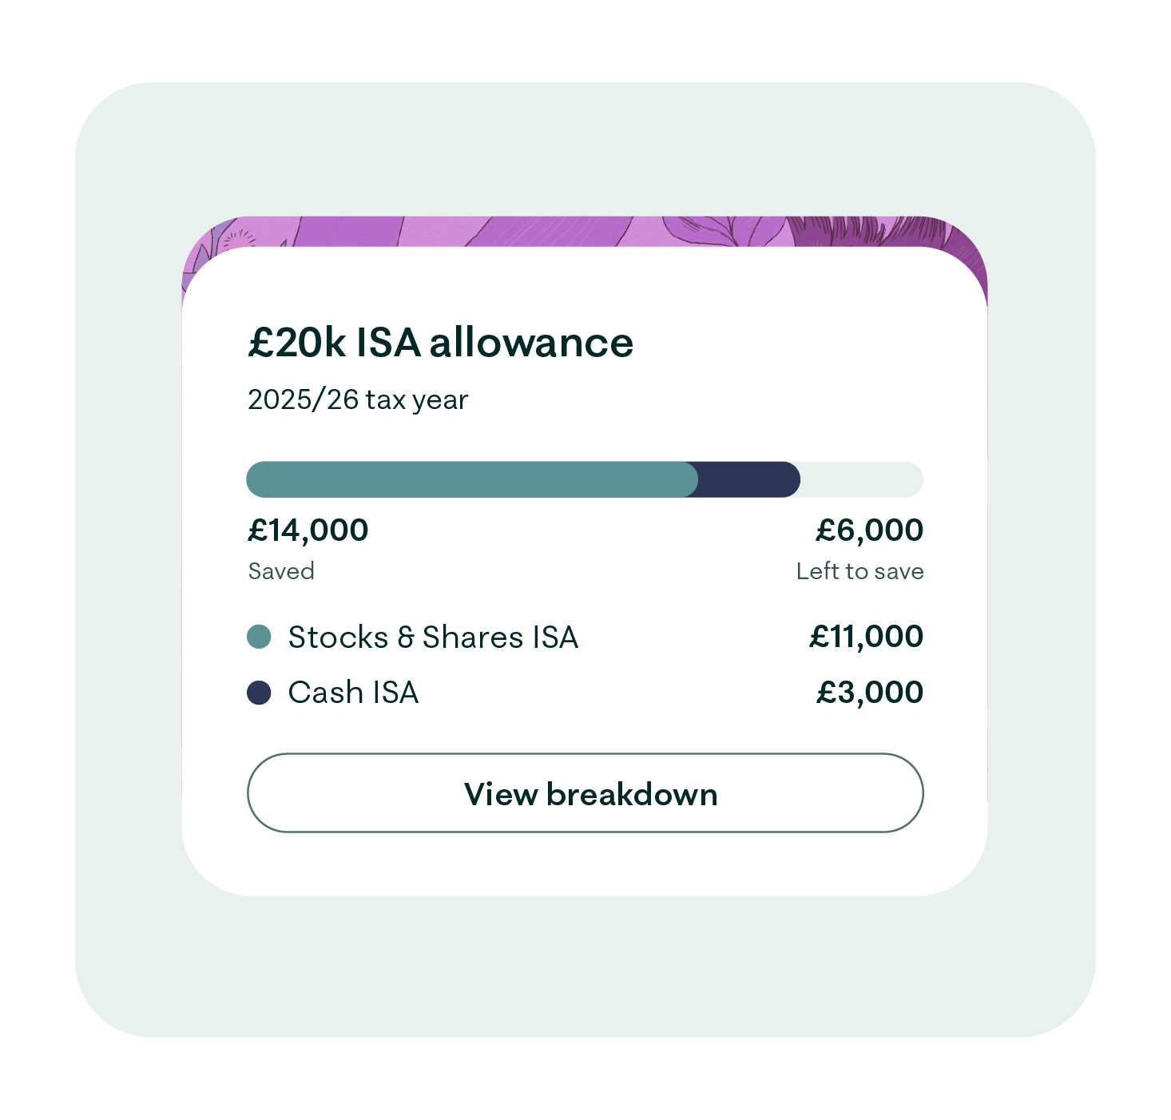Select the teal segment of the progress bar
Image resolution: width=1171 pixels, height=1120 pixels.
[471, 479]
